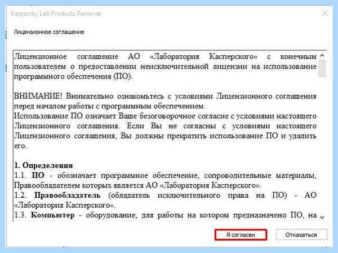Click the "1. Определения" section heading
The height and width of the screenshot is (253, 338).
pyautogui.click(x=43, y=165)
